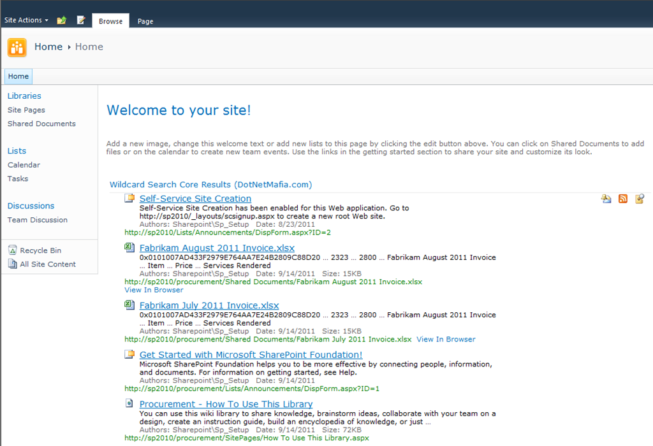The image size is (653, 446).
Task: Open the Lists heading in the sidebar
Action: [17, 150]
